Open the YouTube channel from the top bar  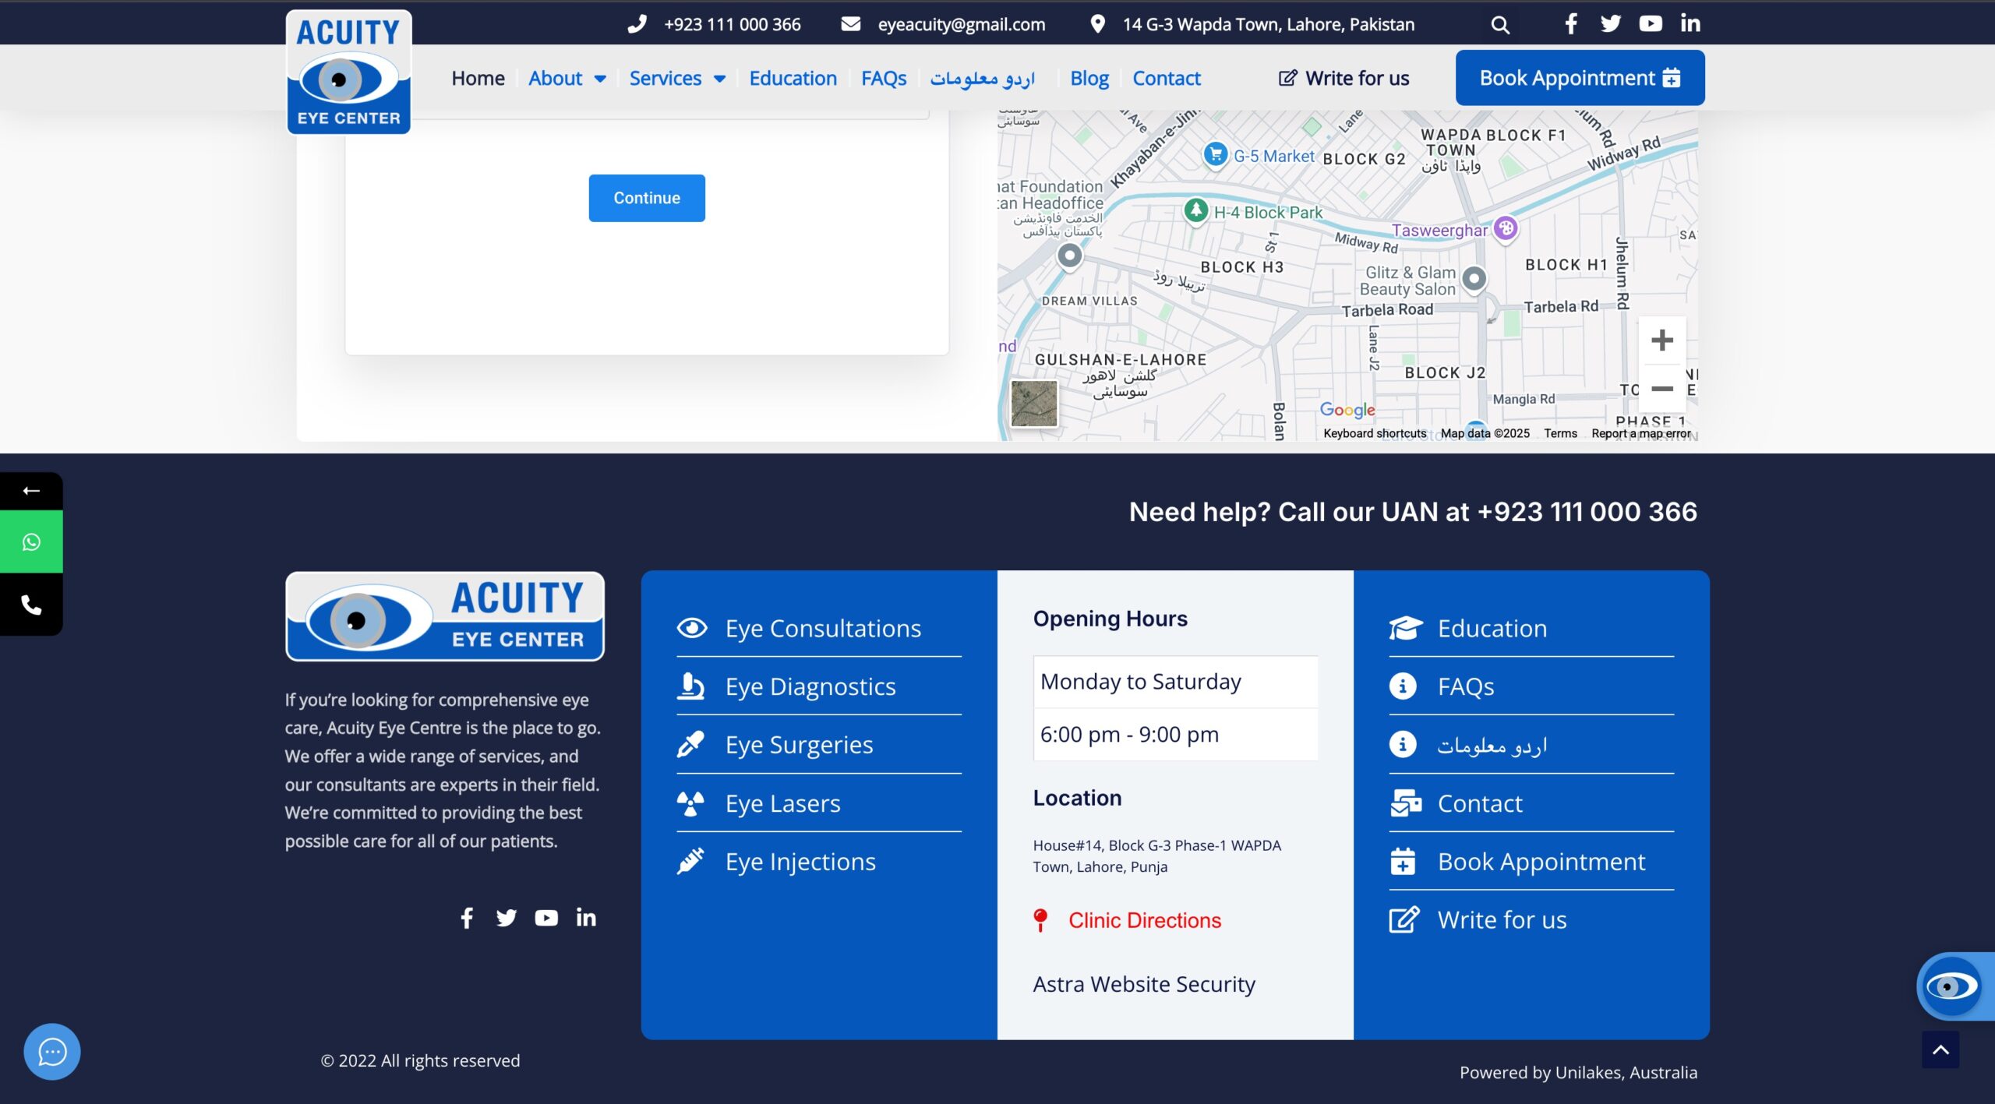[1651, 23]
